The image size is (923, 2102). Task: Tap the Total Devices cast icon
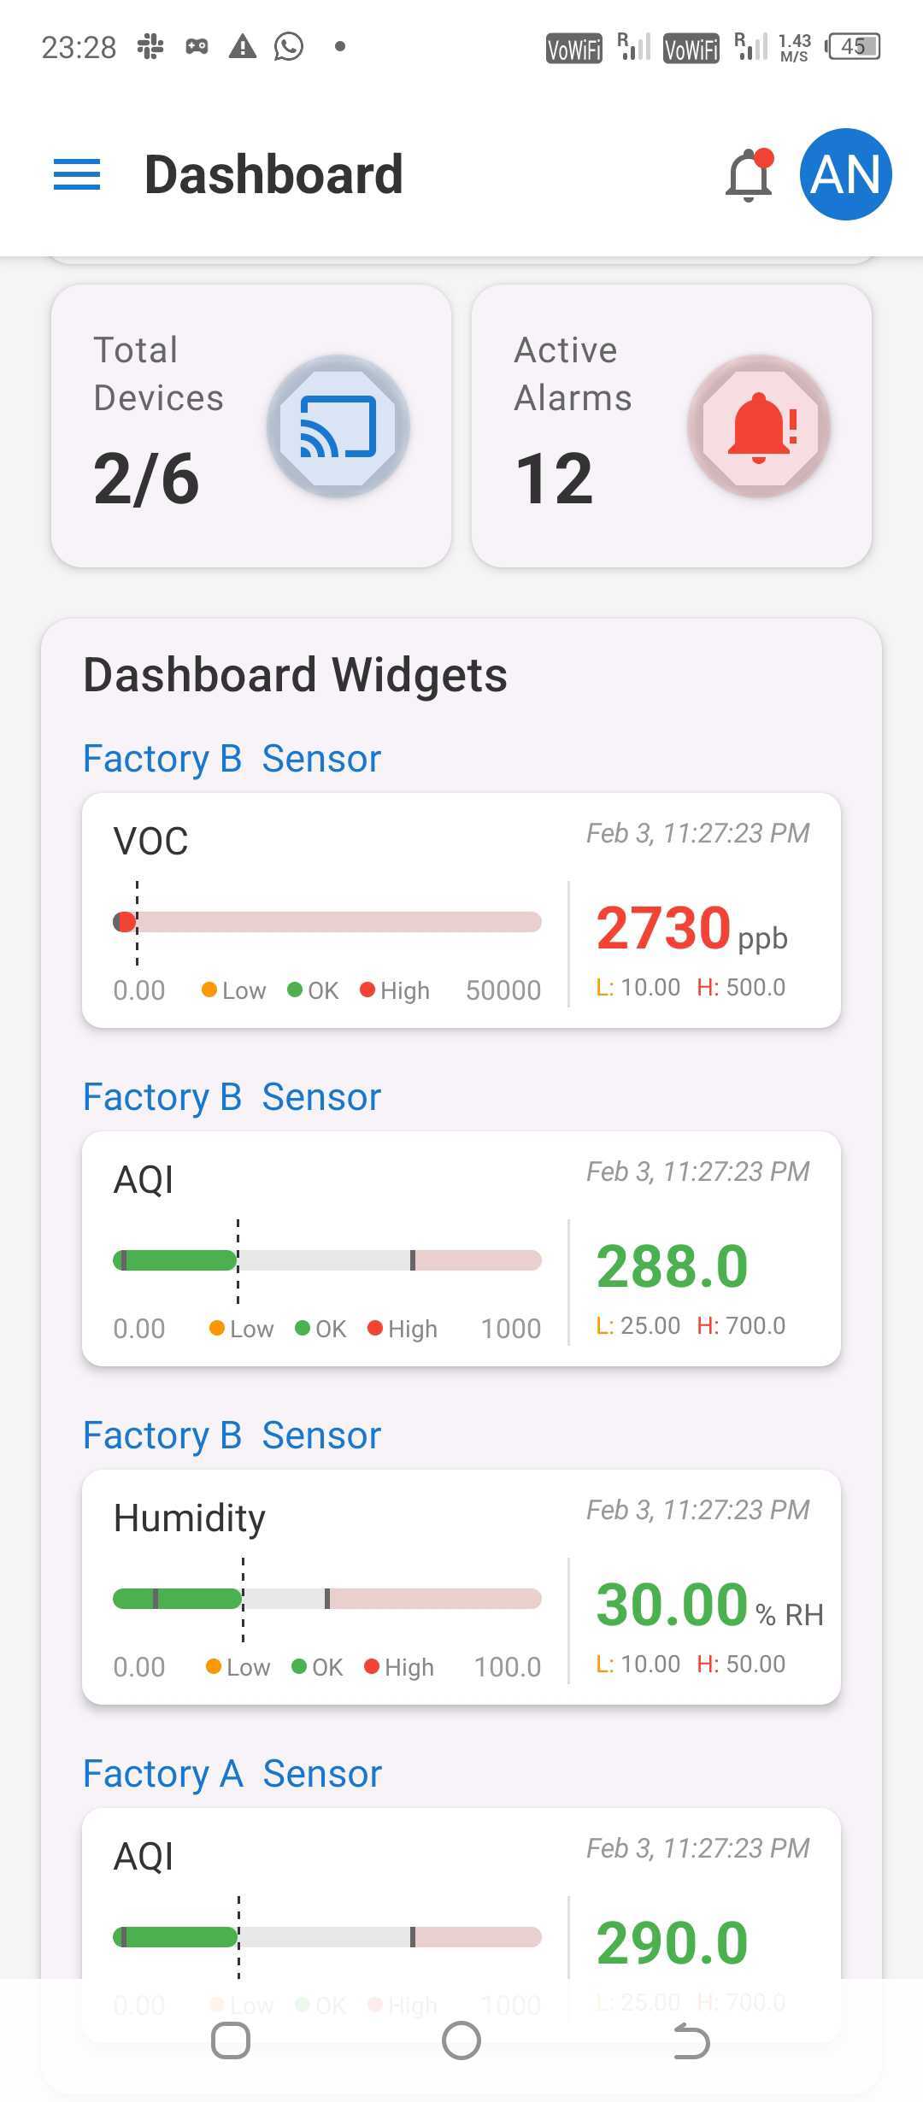(338, 426)
